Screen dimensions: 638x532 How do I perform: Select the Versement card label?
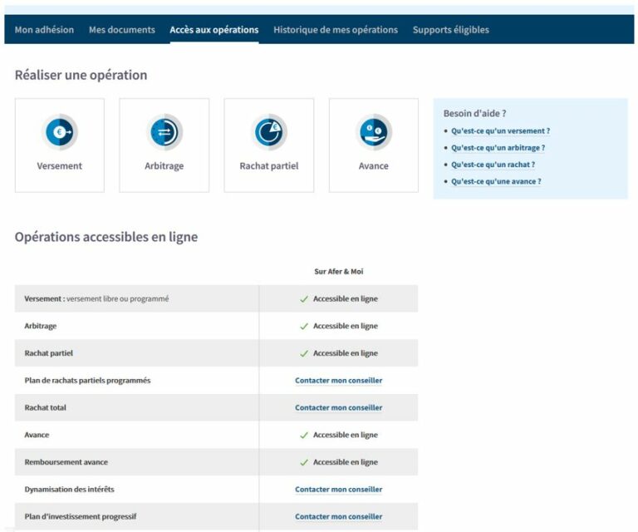coord(60,166)
